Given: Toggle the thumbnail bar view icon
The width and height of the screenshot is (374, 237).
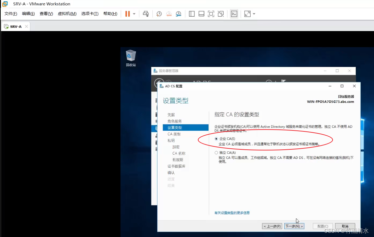Looking at the screenshot, I should click(201, 14).
